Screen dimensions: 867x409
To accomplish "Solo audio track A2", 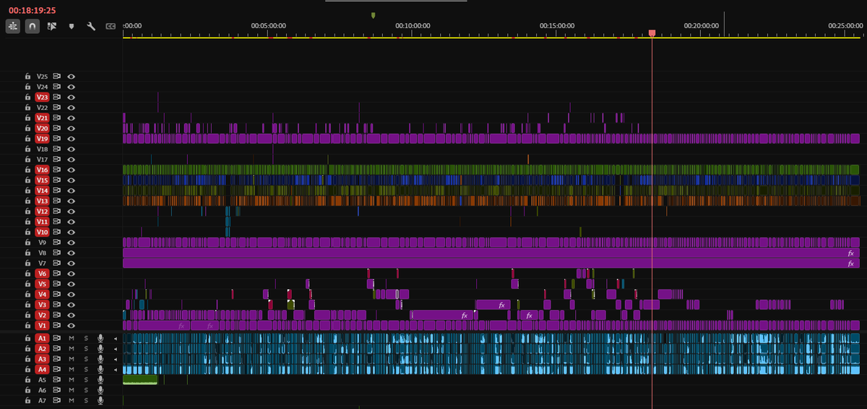I will (x=86, y=348).
